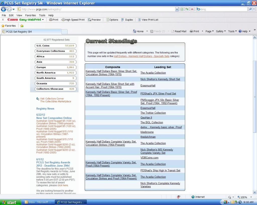The image size is (257, 205).
Task: Click Print on the Canon Easy-WebPrint toolbar
Action: [x=54, y=20]
